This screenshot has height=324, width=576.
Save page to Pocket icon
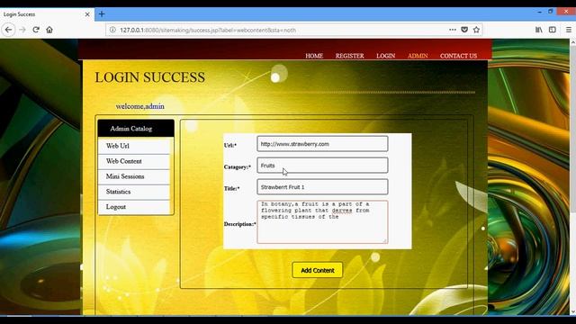click(464, 30)
